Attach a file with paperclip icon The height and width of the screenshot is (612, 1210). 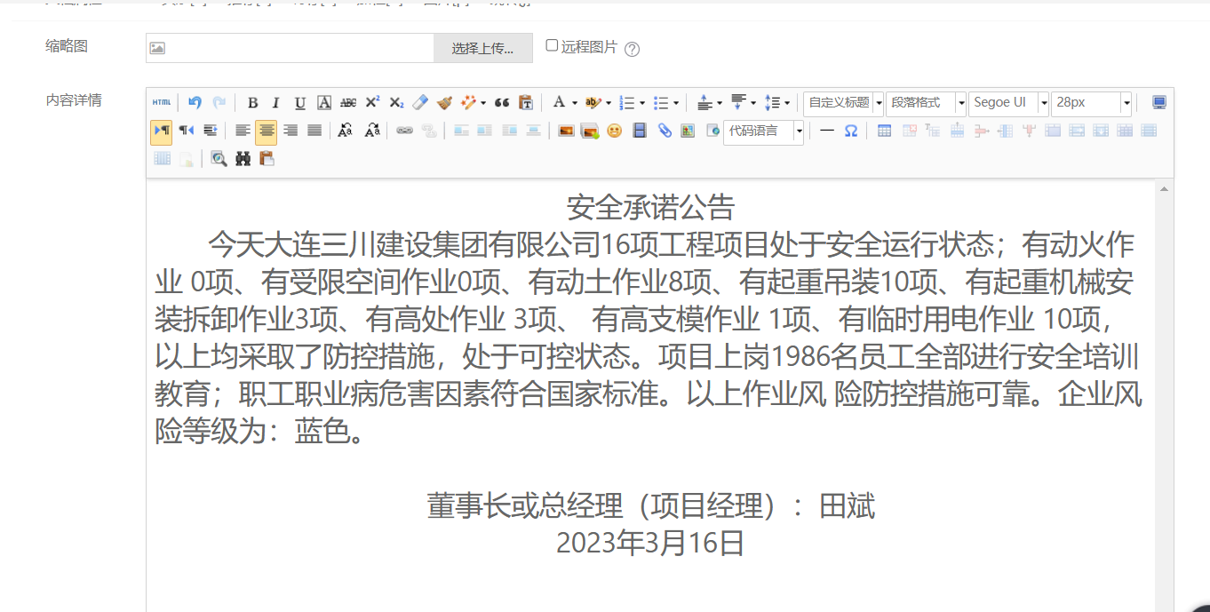click(665, 131)
